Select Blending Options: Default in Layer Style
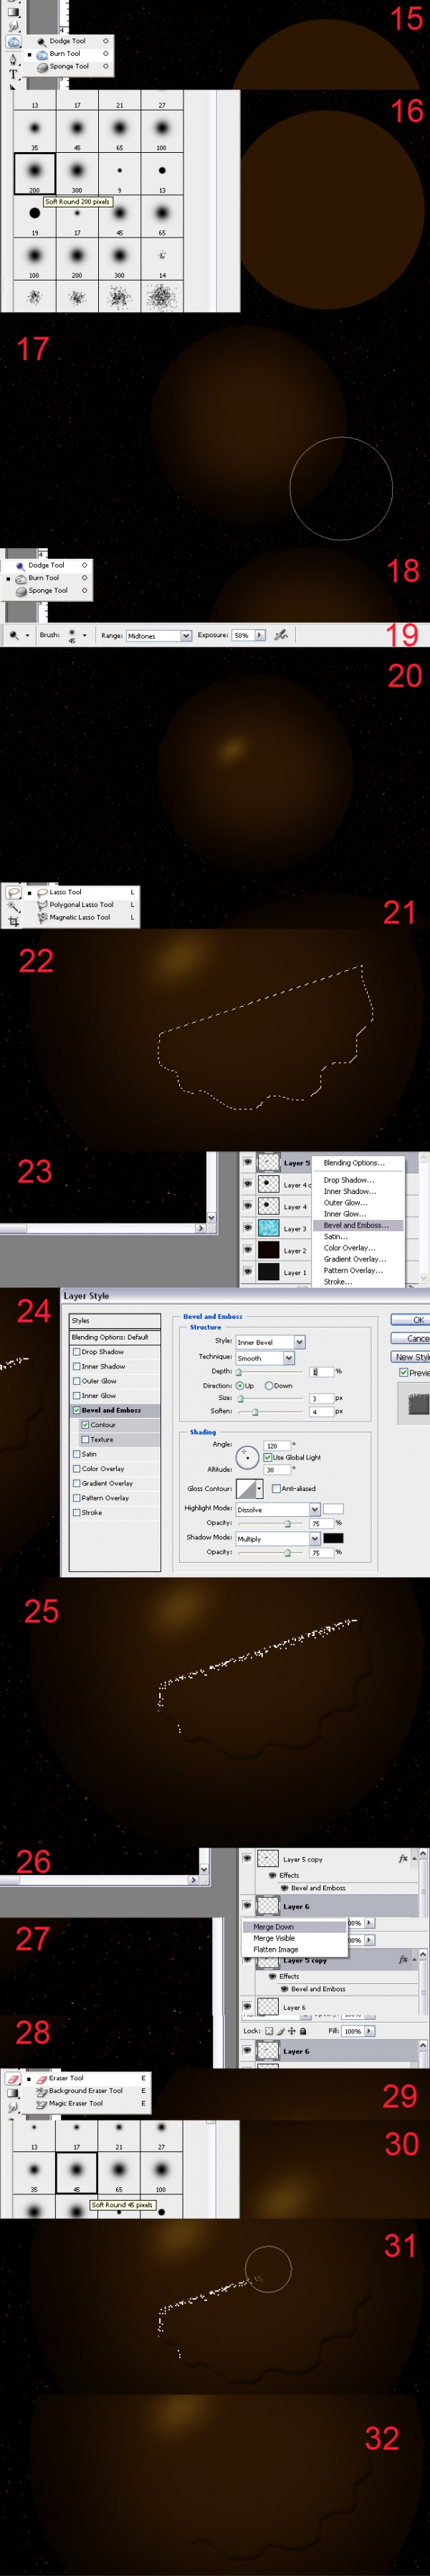The image size is (430, 2576). (115, 1337)
